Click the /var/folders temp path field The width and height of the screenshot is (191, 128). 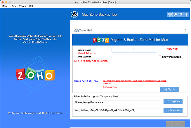tap(117, 111)
